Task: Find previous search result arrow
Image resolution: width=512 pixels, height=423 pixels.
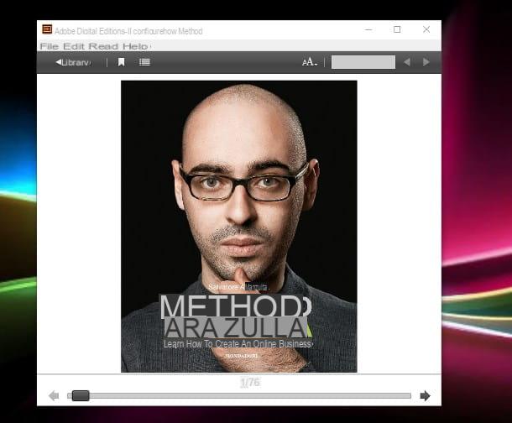Action: coord(407,62)
